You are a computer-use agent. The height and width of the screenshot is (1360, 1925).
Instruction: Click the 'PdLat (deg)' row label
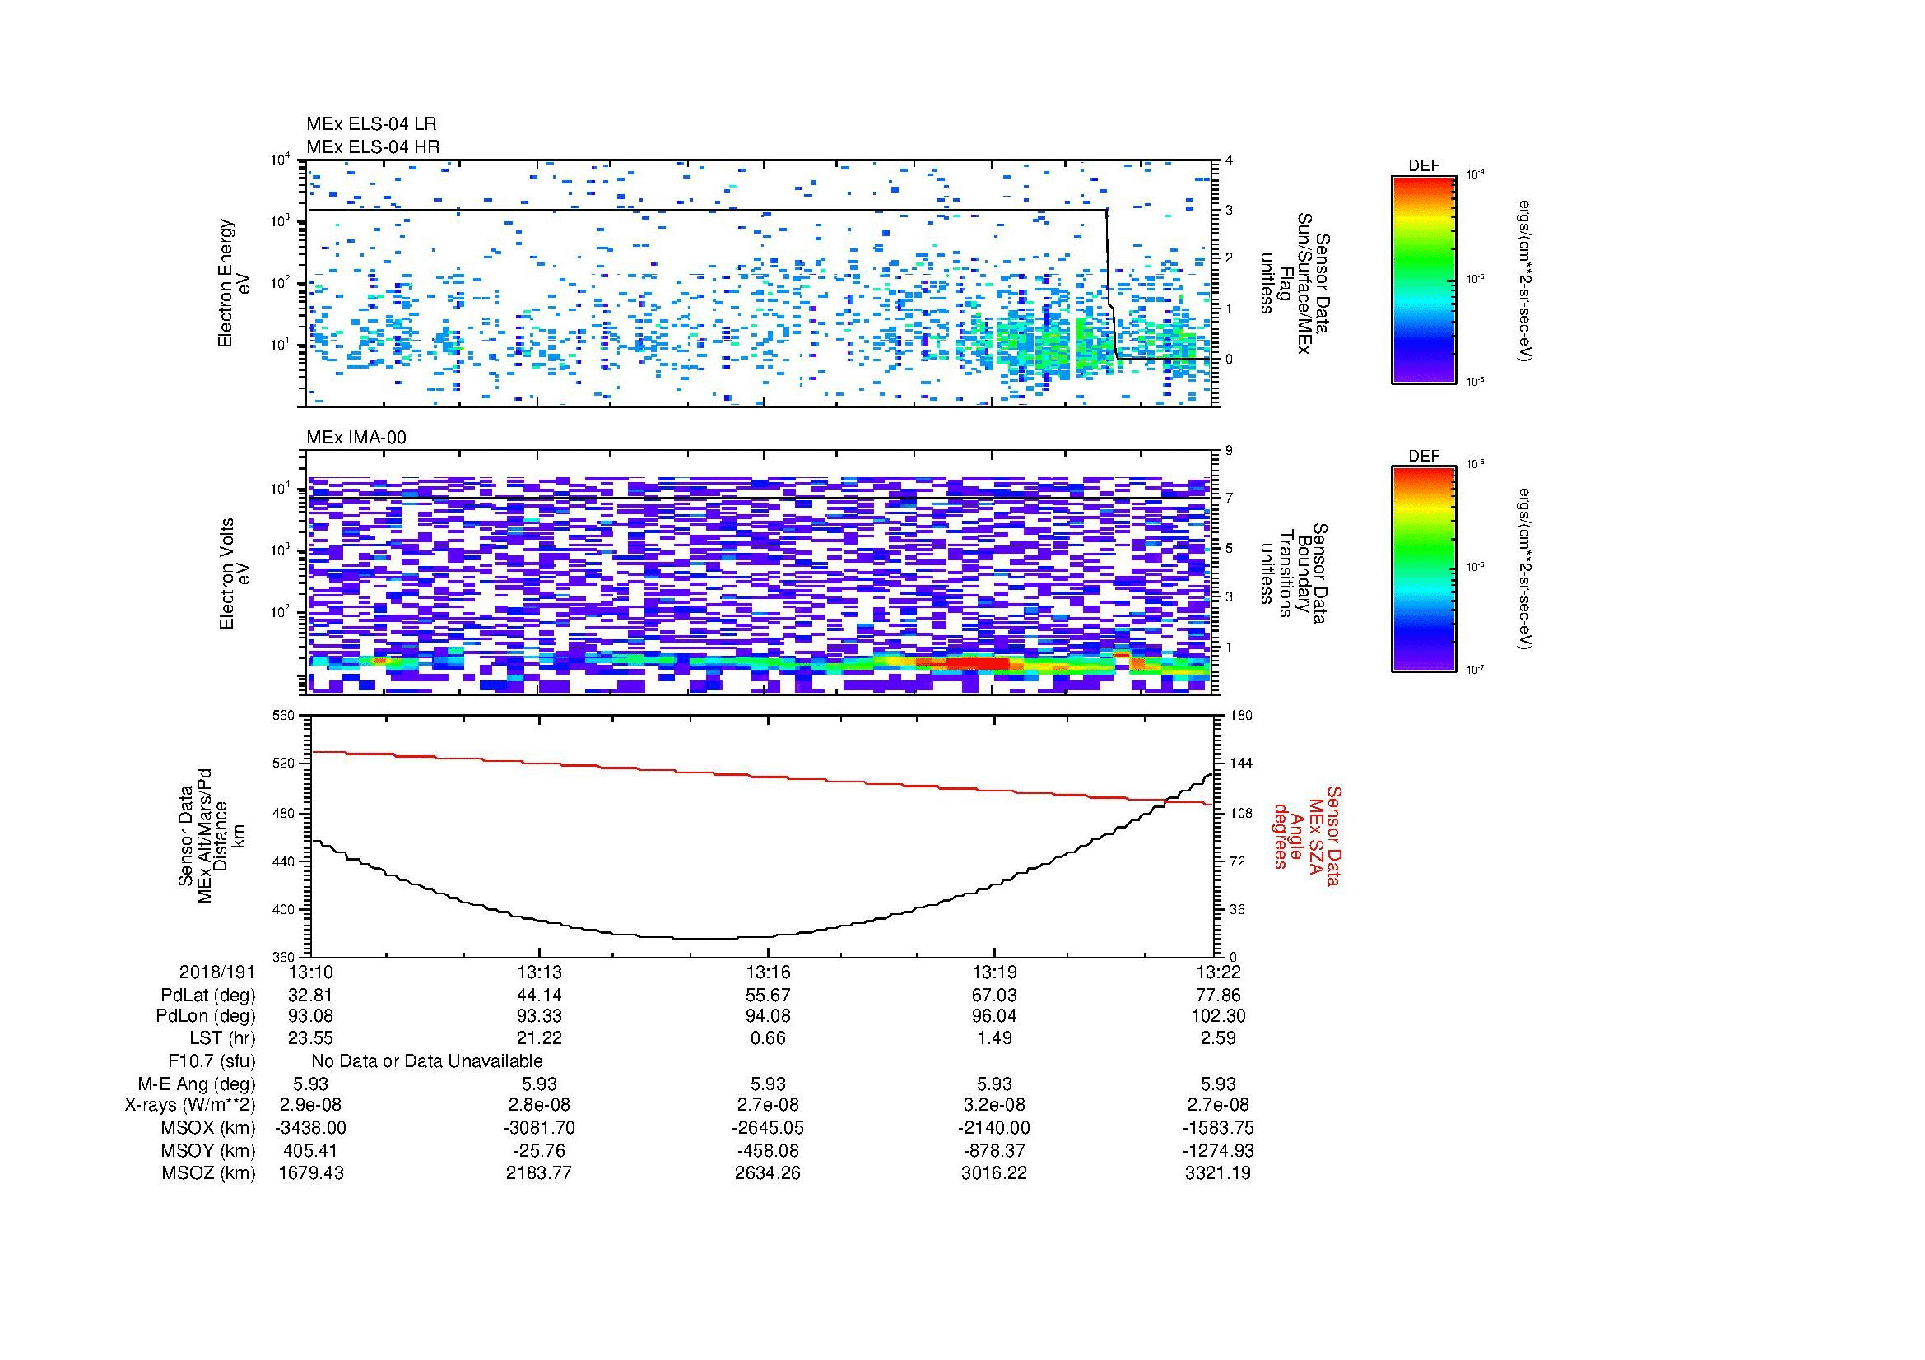click(x=208, y=996)
